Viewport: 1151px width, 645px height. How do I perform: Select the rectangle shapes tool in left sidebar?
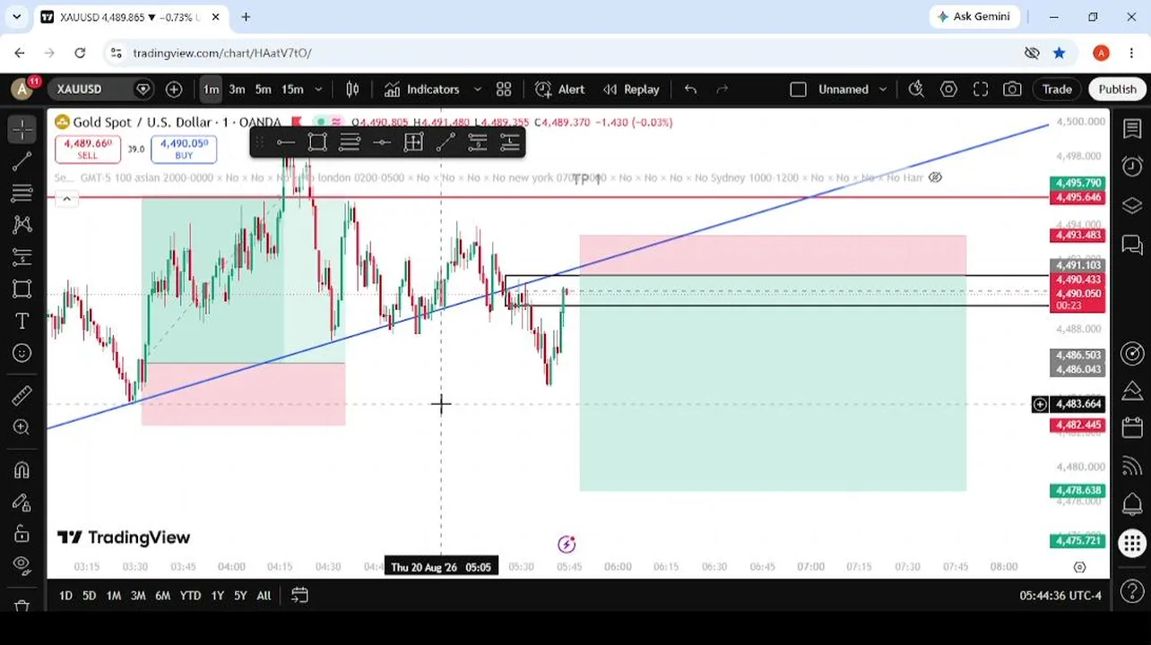pyautogui.click(x=22, y=288)
